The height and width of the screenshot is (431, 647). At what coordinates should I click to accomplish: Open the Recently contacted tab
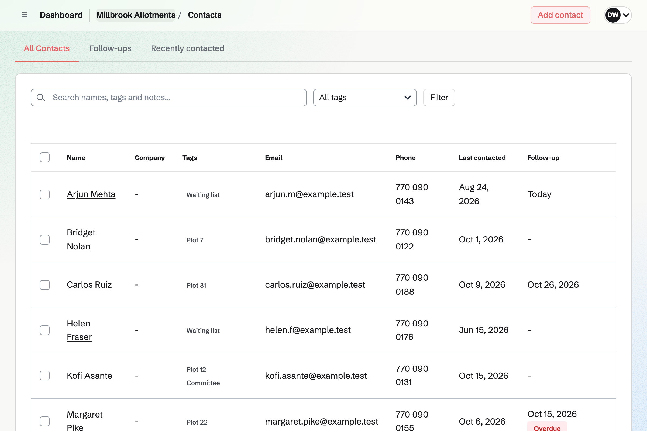pos(188,48)
